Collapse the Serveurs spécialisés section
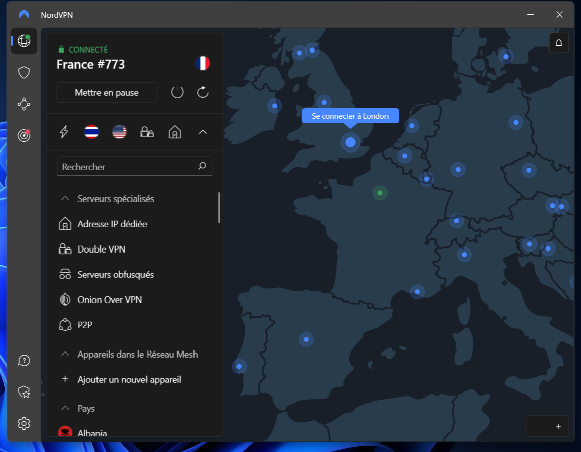Image resolution: width=581 pixels, height=452 pixels. tap(65, 198)
